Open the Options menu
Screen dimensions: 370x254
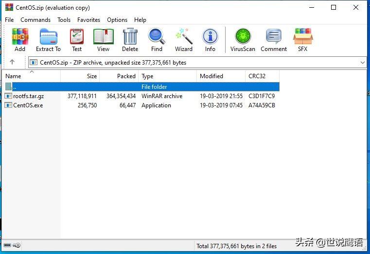tap(117, 20)
